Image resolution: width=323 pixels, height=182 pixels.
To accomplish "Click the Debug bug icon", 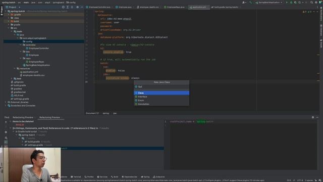I will [291, 3].
